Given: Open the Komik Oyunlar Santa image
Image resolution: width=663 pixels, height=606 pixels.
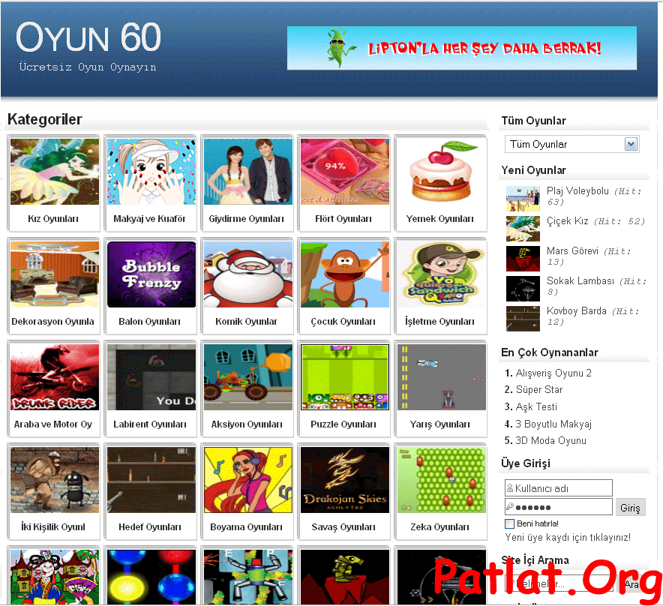Looking at the screenshot, I should point(248,274).
